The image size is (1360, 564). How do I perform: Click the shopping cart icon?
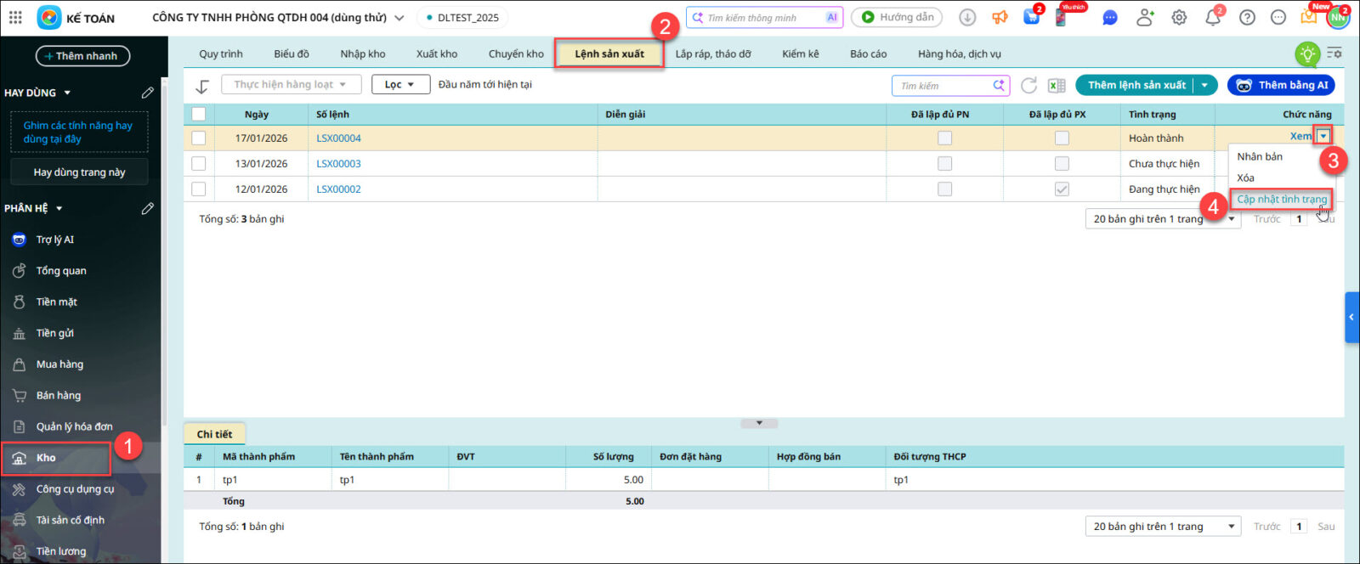(1031, 17)
